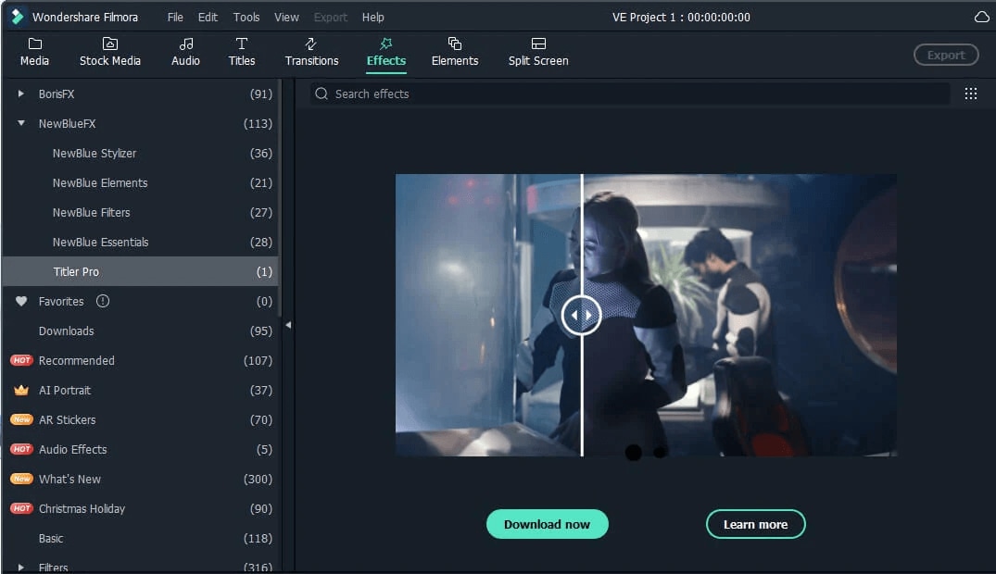The height and width of the screenshot is (574, 996).
Task: Click the before/after comparison slider handle
Action: click(581, 315)
